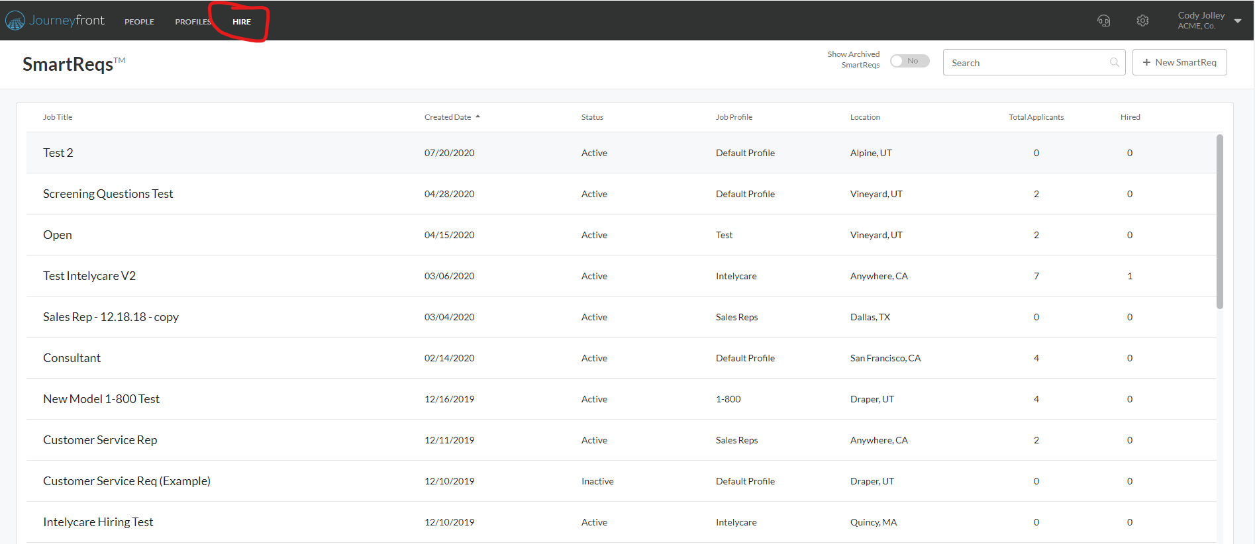Click the search magnifier icon
This screenshot has width=1255, height=544.
1114,62
